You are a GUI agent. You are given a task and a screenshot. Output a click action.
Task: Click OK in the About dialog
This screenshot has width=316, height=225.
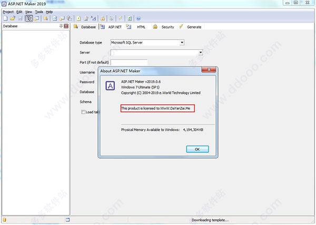click(x=197, y=149)
